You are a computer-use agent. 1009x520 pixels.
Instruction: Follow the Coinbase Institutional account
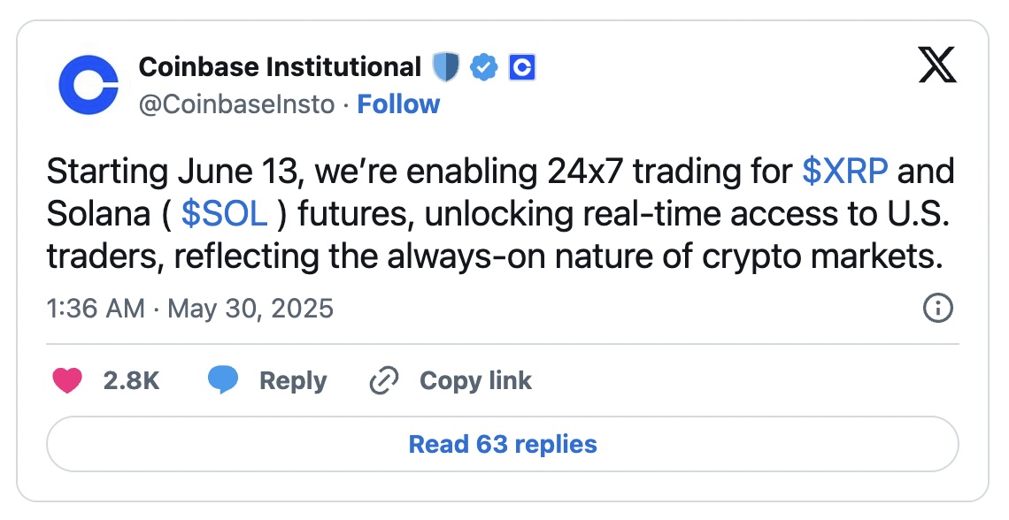398,104
